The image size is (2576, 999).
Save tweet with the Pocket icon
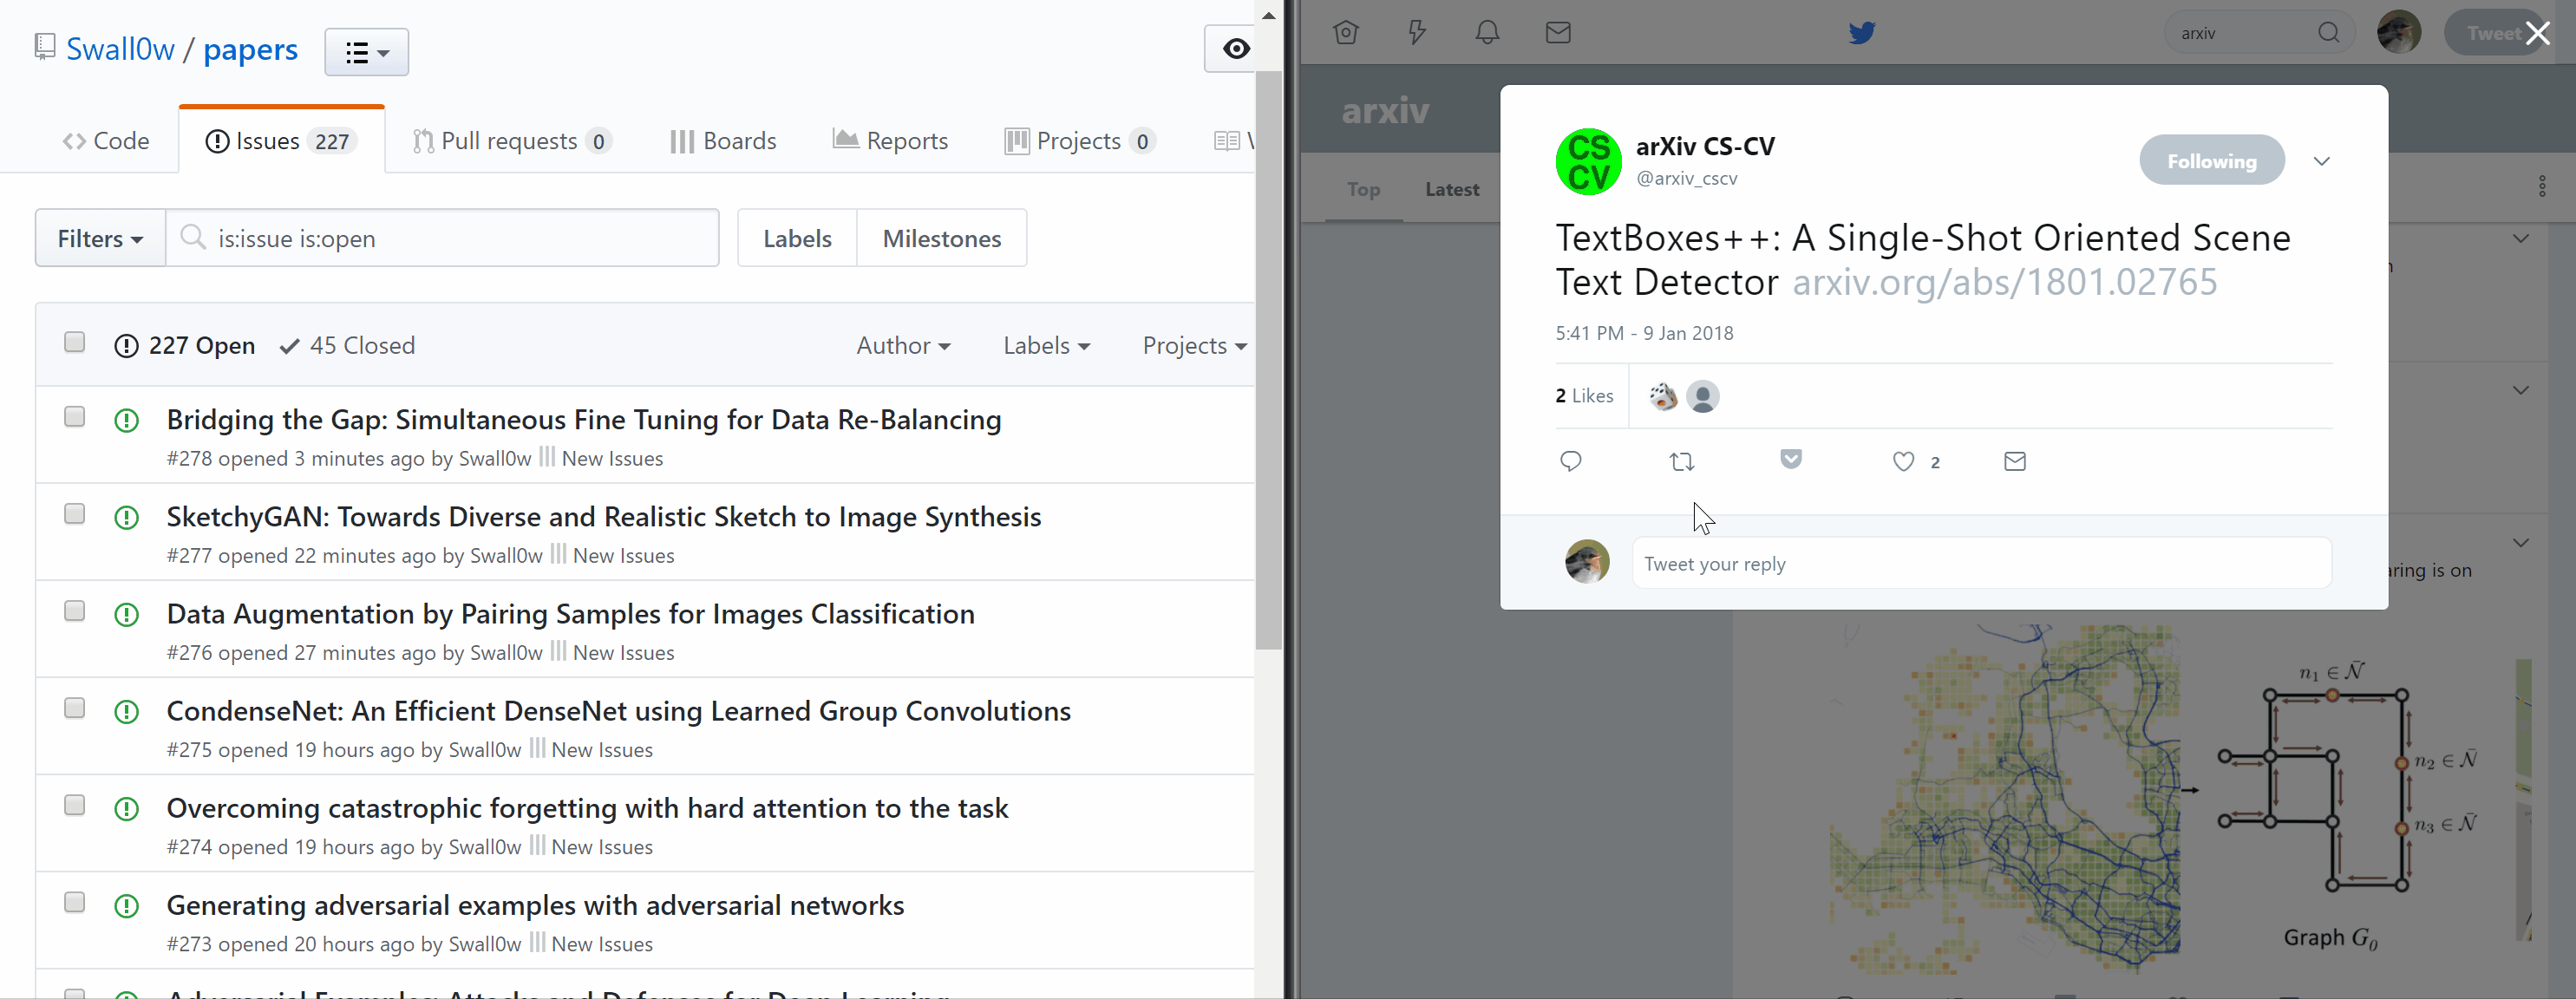pos(1791,459)
